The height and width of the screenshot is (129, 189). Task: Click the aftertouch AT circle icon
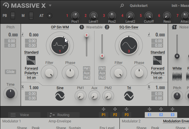pyautogui.click(x=49, y=16)
